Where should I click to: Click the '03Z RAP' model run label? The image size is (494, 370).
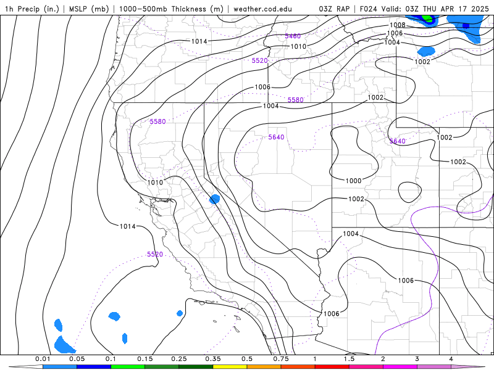click(x=334, y=9)
